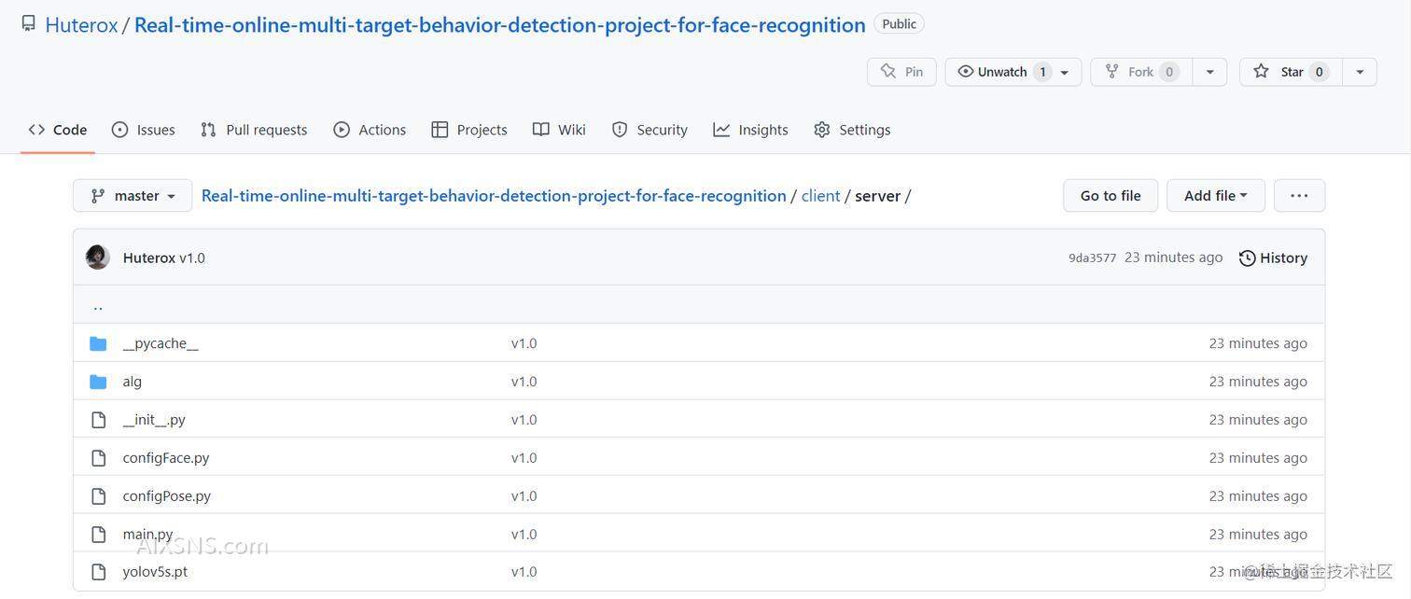Switch to the Issues tab

(x=144, y=130)
